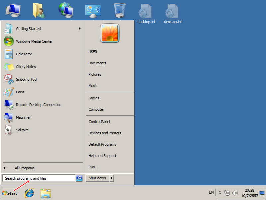Open Remote Desktop Connection icon
The width and height of the screenshot is (266, 200).
tap(9, 105)
